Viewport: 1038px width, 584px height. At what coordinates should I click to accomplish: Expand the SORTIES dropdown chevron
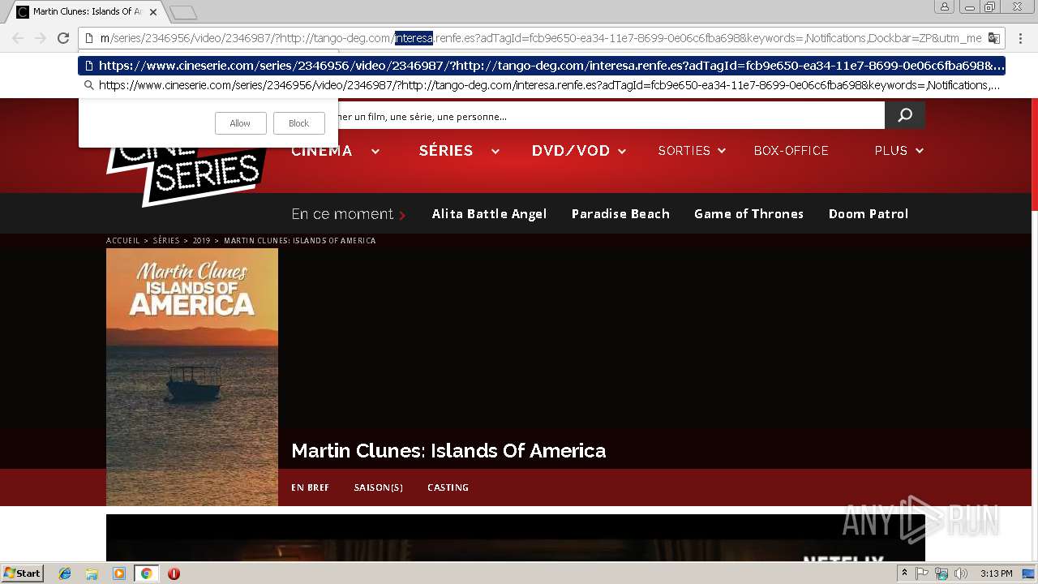click(722, 152)
